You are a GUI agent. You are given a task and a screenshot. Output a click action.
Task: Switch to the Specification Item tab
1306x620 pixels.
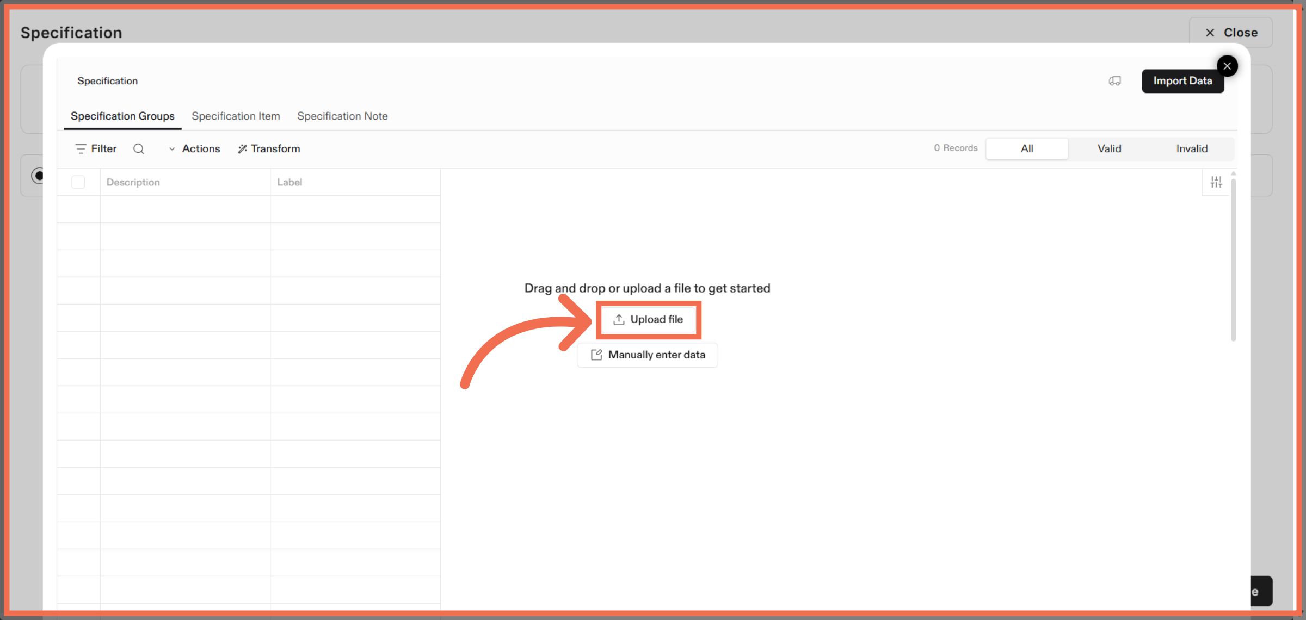coord(236,116)
